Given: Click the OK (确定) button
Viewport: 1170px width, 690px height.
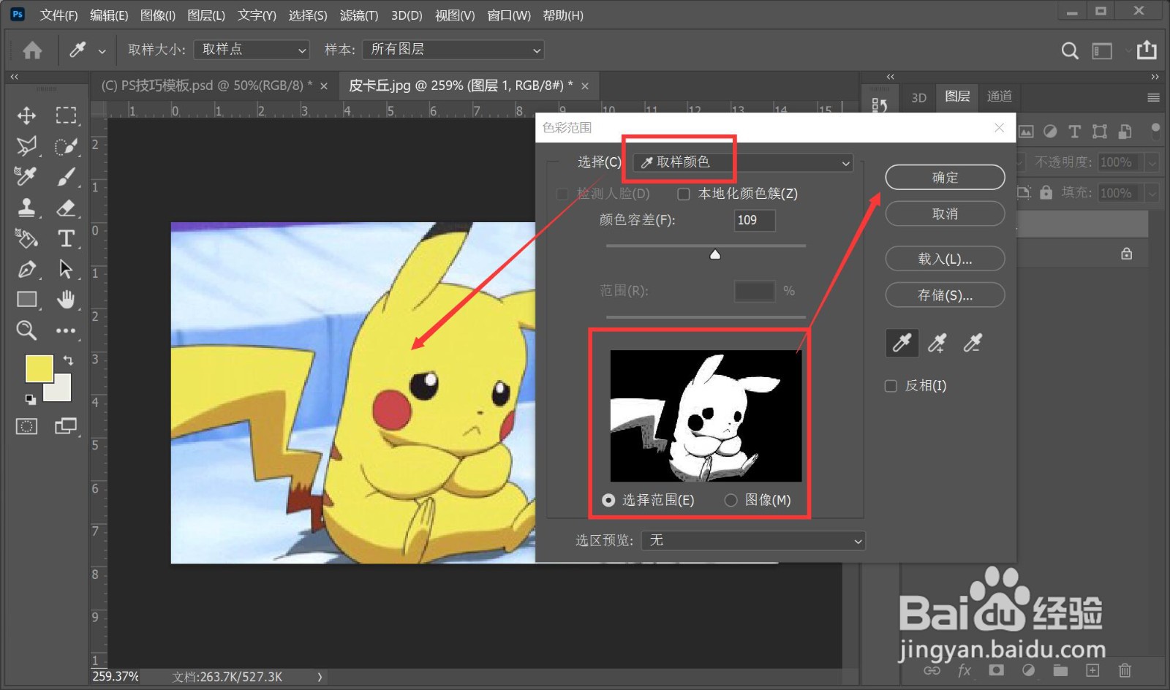Looking at the screenshot, I should 945,177.
